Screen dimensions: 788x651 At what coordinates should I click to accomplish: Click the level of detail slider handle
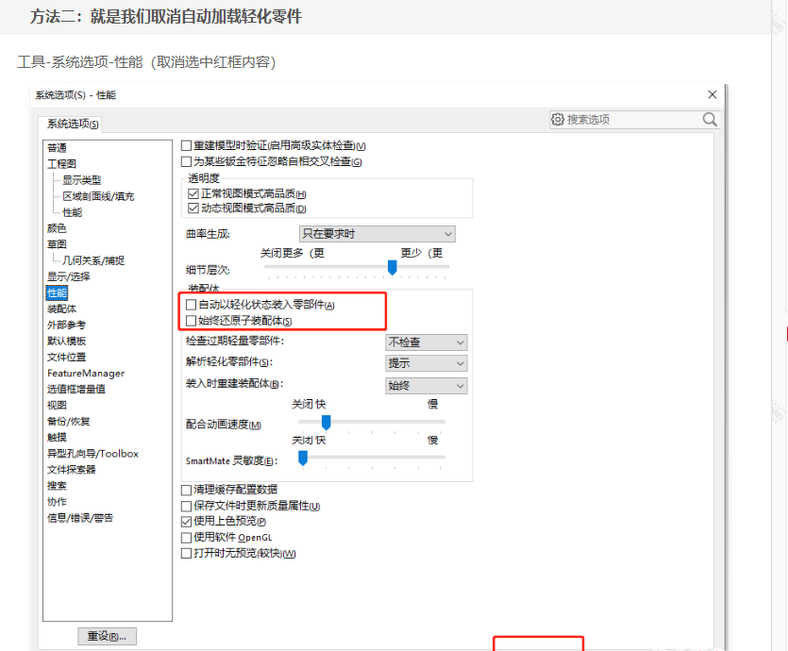(392, 267)
